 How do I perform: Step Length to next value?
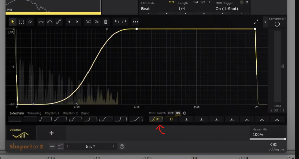point(204,13)
